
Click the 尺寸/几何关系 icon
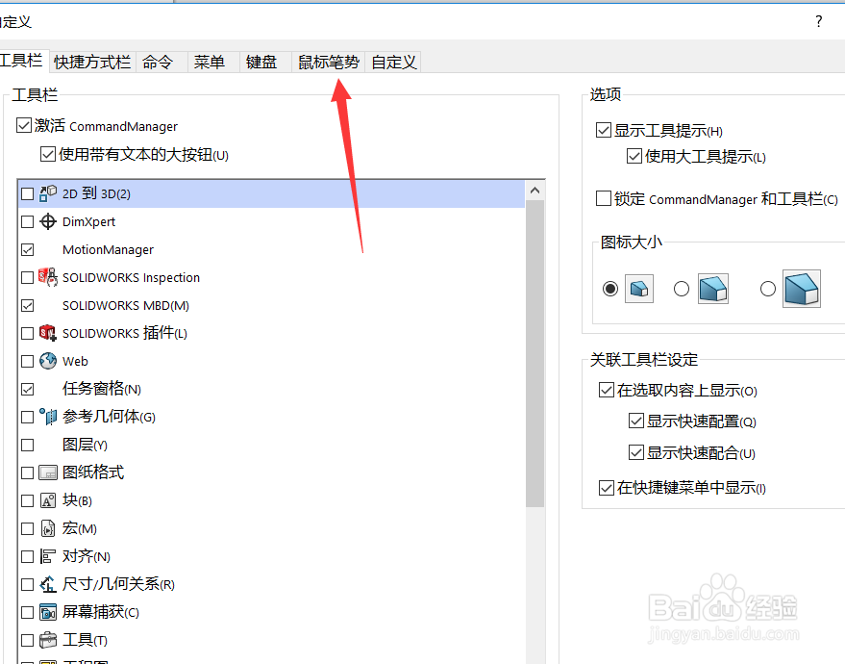coord(48,584)
